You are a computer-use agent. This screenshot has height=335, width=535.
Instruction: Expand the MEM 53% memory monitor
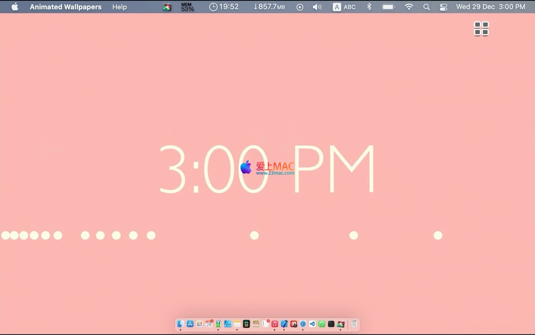point(187,7)
